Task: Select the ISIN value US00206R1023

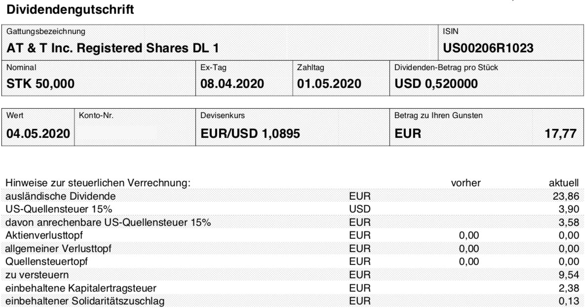Action: (488, 48)
